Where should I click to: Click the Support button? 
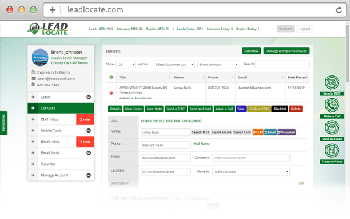coord(285,29)
